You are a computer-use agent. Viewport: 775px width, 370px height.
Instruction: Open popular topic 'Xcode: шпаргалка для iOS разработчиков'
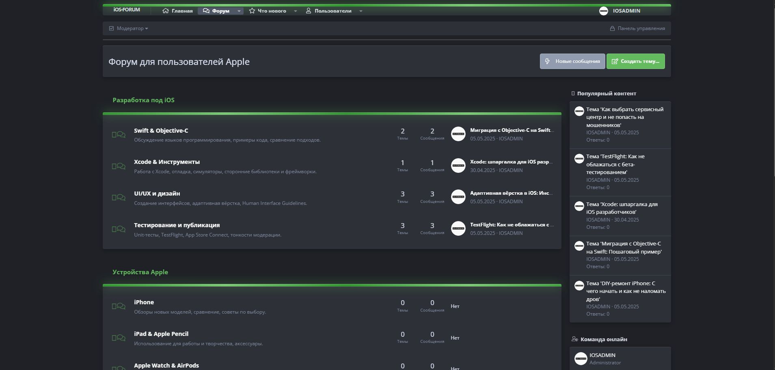click(622, 208)
